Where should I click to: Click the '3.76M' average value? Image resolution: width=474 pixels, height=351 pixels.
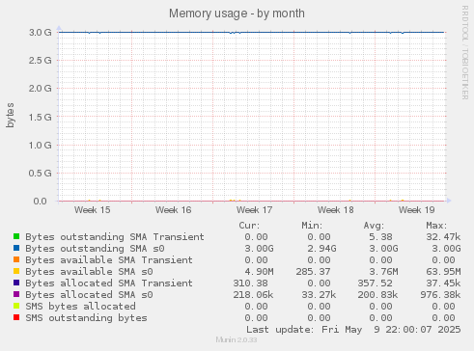(x=383, y=272)
